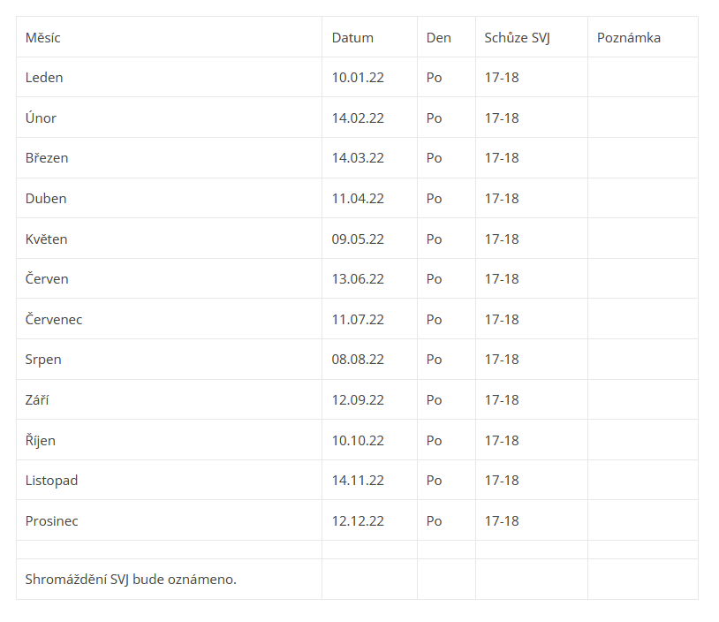Select the date 14.02.22 cell

358,118
